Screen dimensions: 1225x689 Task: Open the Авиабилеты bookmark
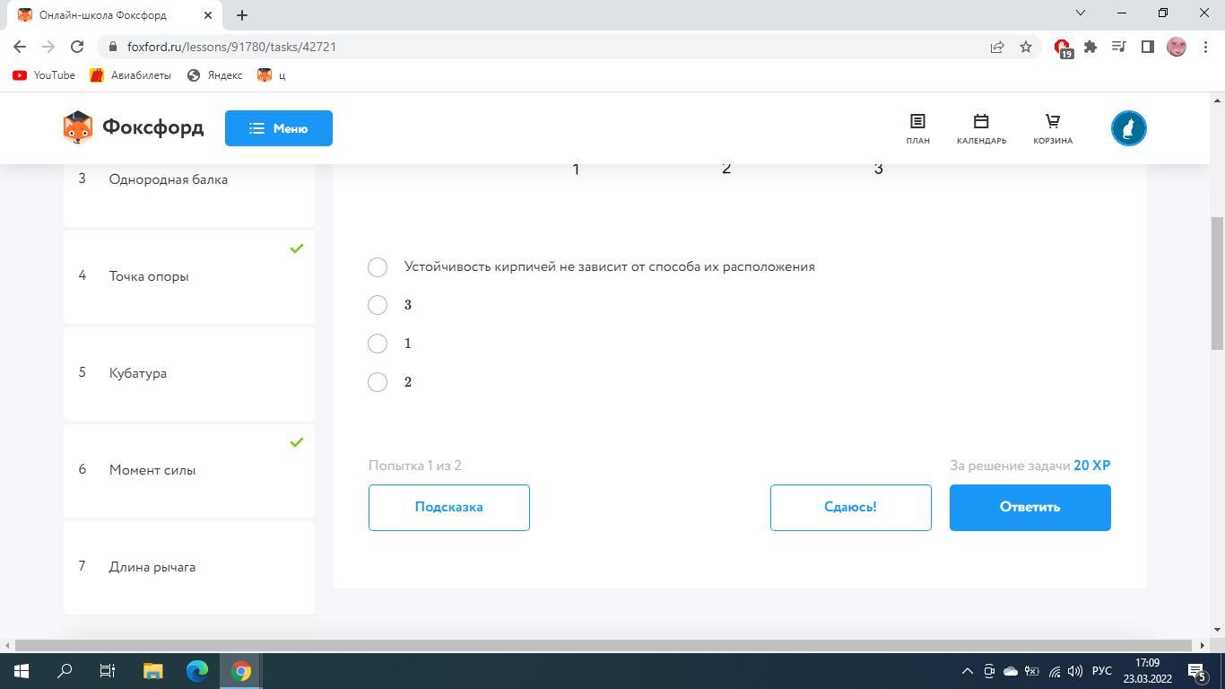131,75
